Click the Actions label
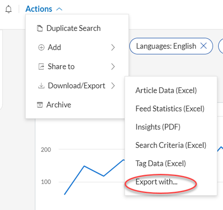 tap(39, 9)
